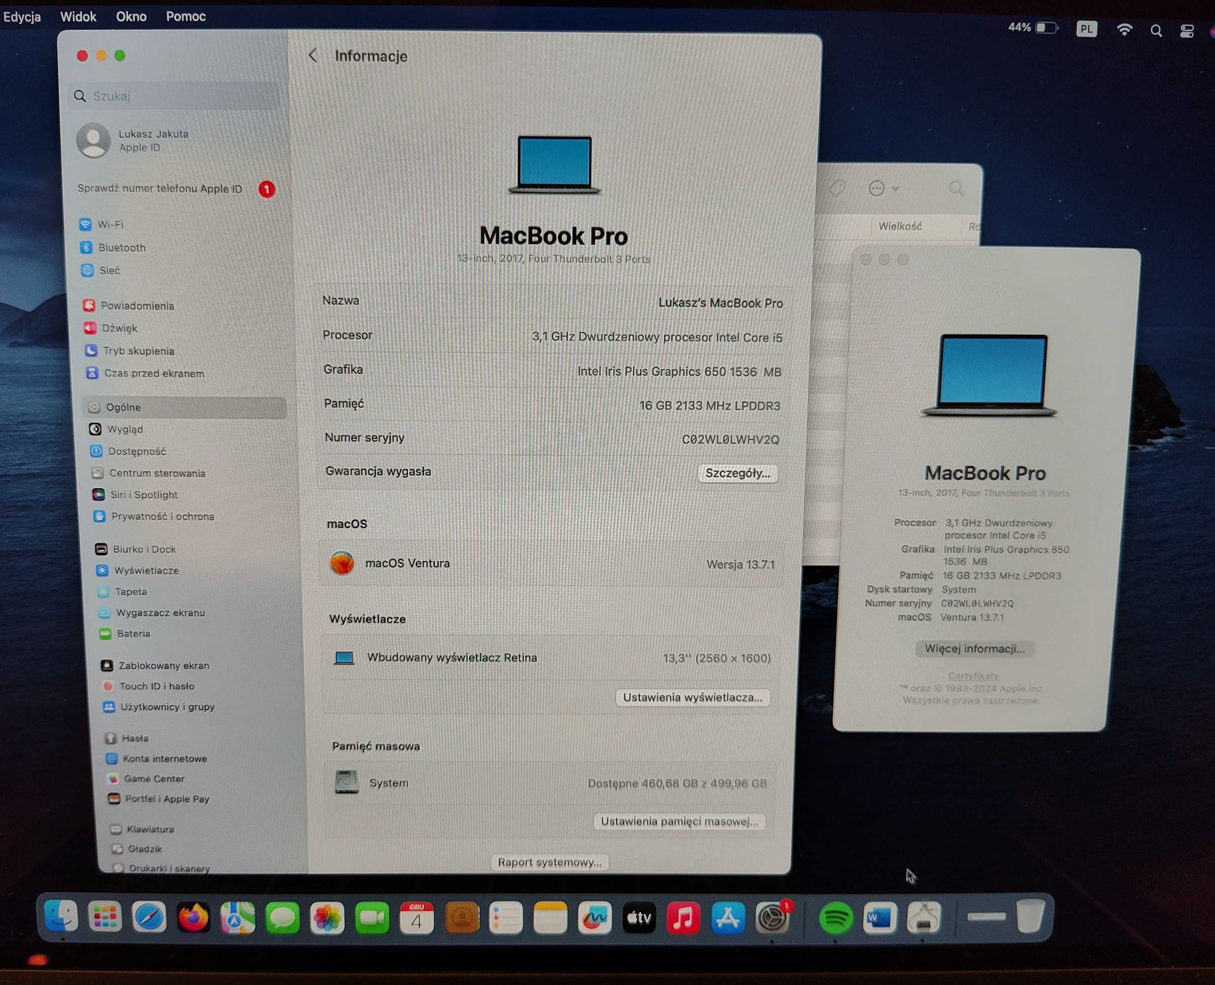Click PL input source in menu bar
The image size is (1215, 985).
pos(1086,29)
